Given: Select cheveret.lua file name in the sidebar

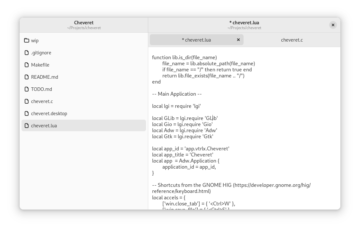Looking at the screenshot, I should click(44, 125).
